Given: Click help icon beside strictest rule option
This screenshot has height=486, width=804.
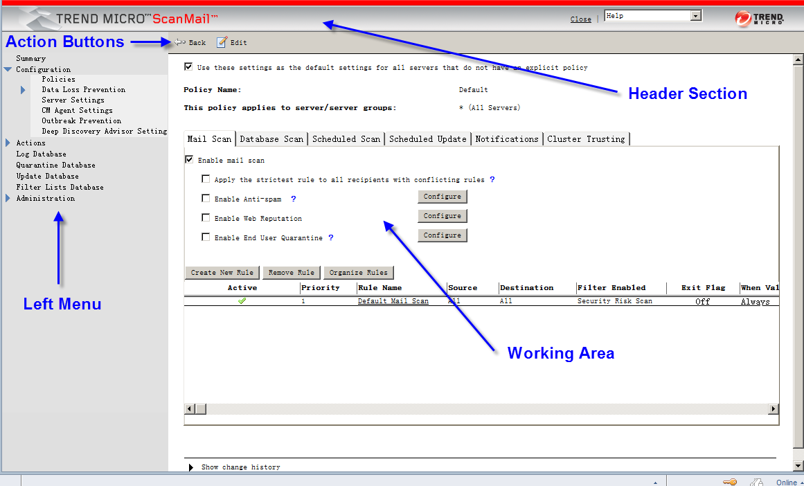Looking at the screenshot, I should [492, 179].
